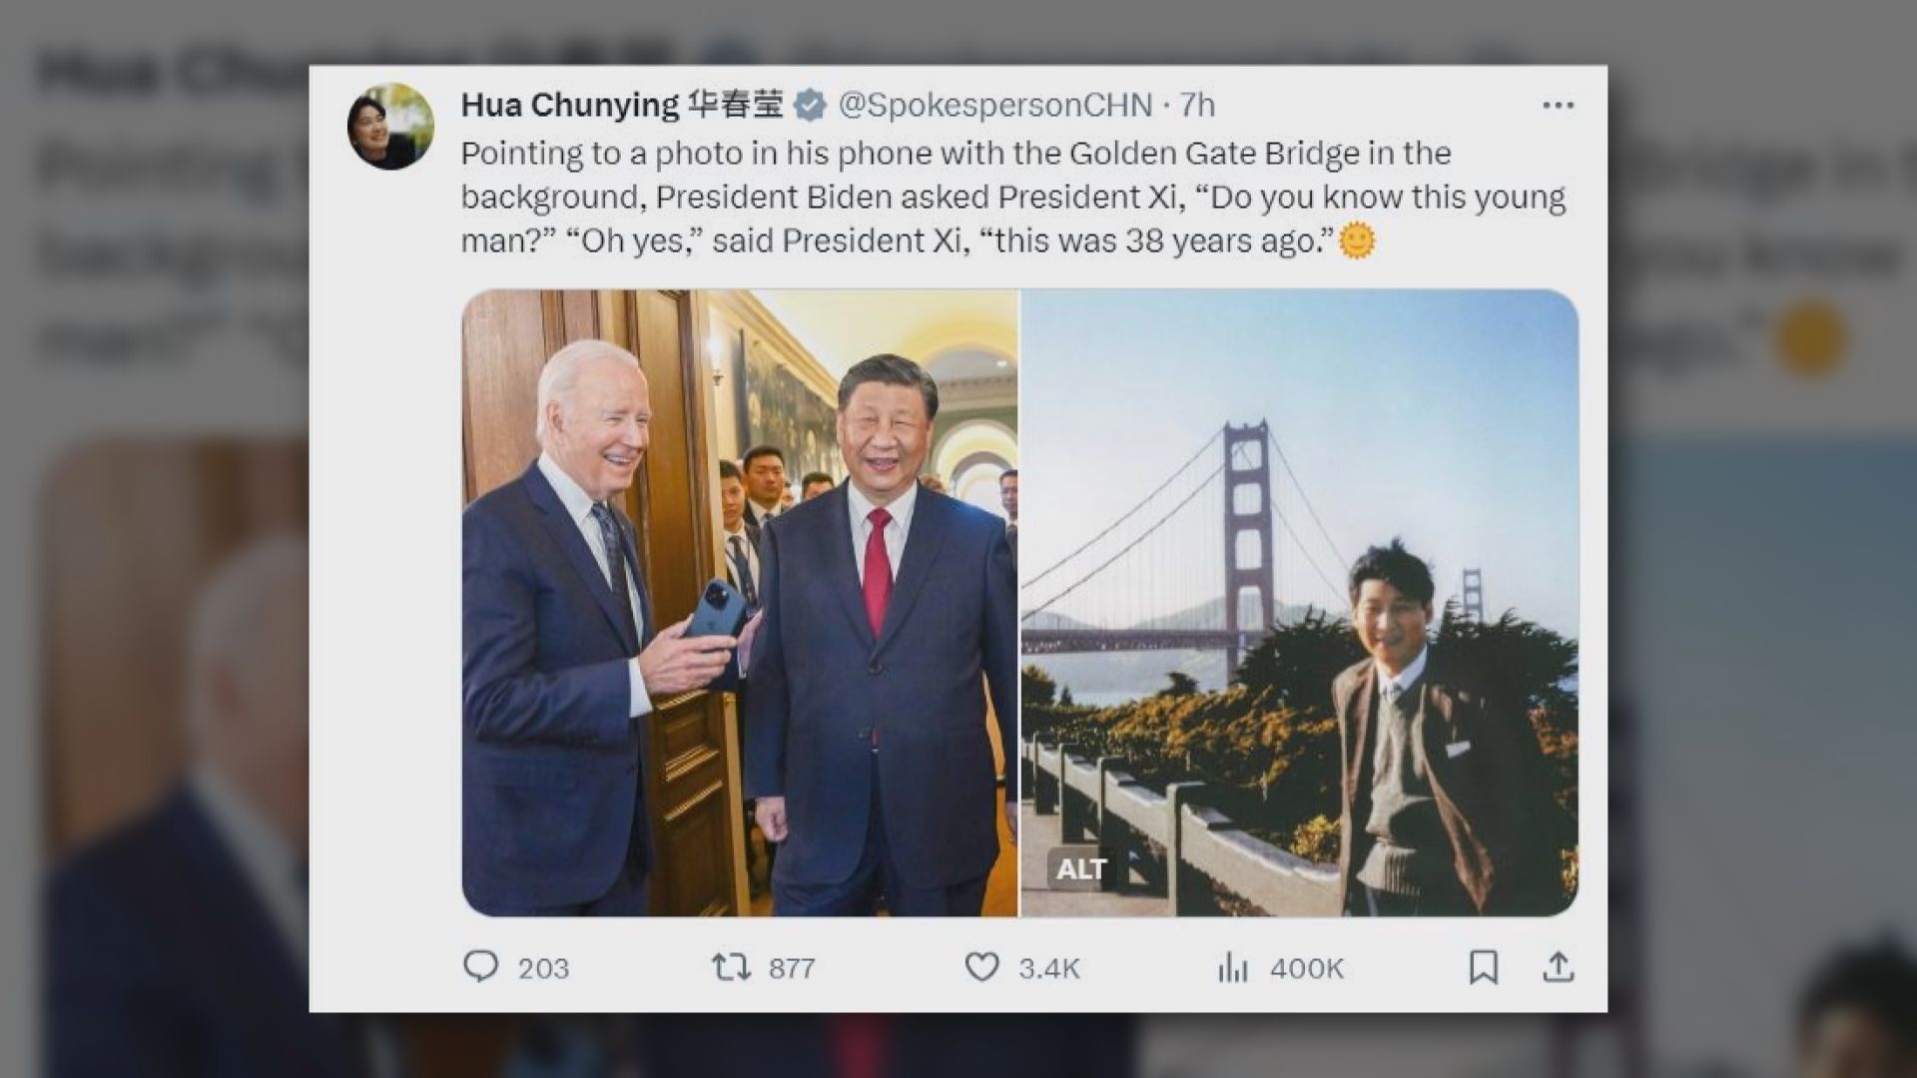Viewport: 1917px width, 1078px height.
Task: Click the retweet arrows icon
Action: click(x=730, y=966)
